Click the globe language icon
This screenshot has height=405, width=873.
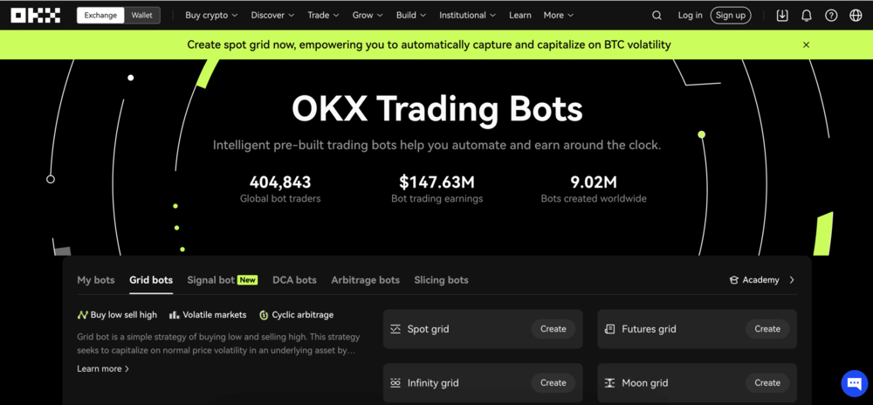tap(856, 16)
